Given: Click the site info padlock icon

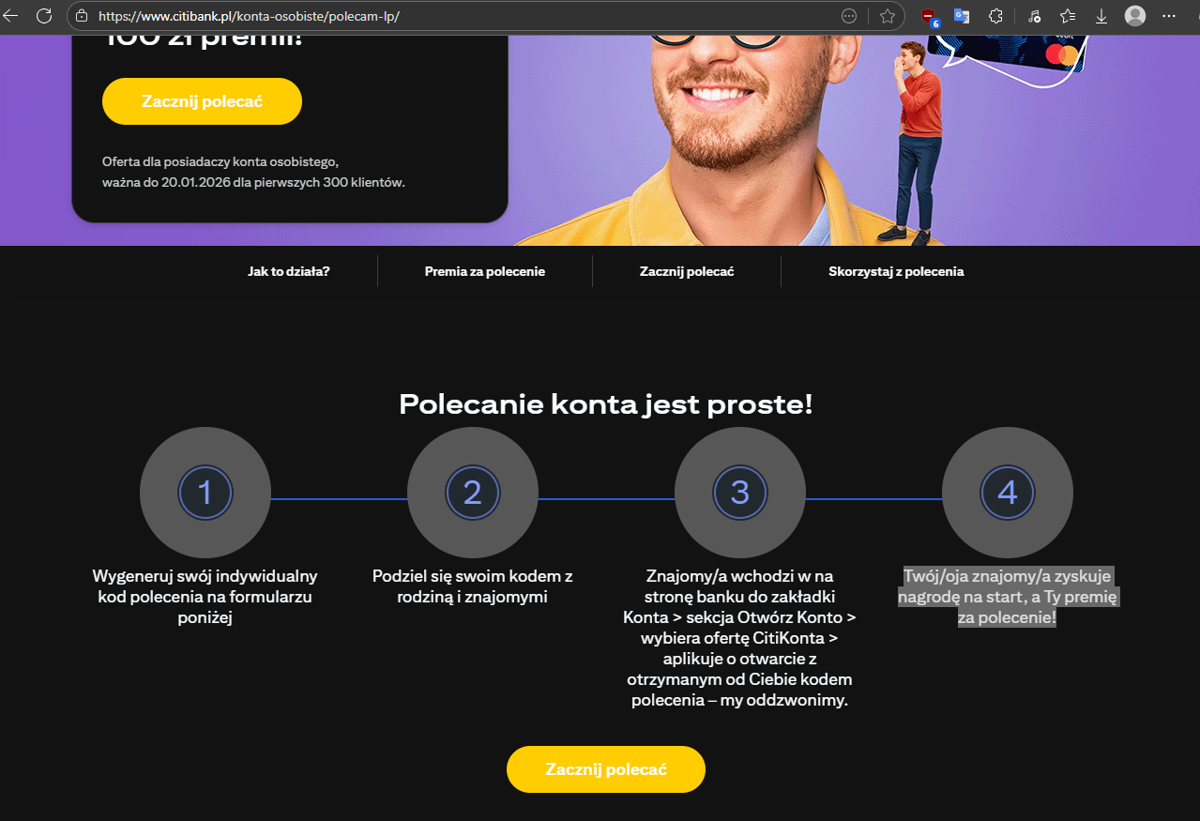Looking at the screenshot, I should (x=82, y=16).
